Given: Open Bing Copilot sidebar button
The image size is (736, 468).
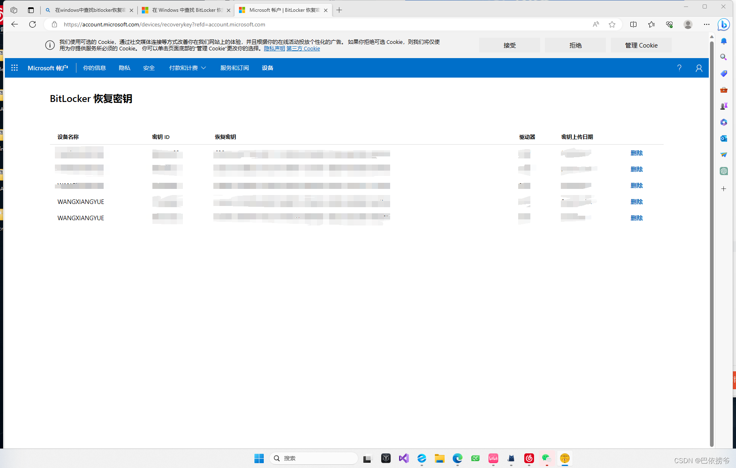Looking at the screenshot, I should (x=724, y=24).
